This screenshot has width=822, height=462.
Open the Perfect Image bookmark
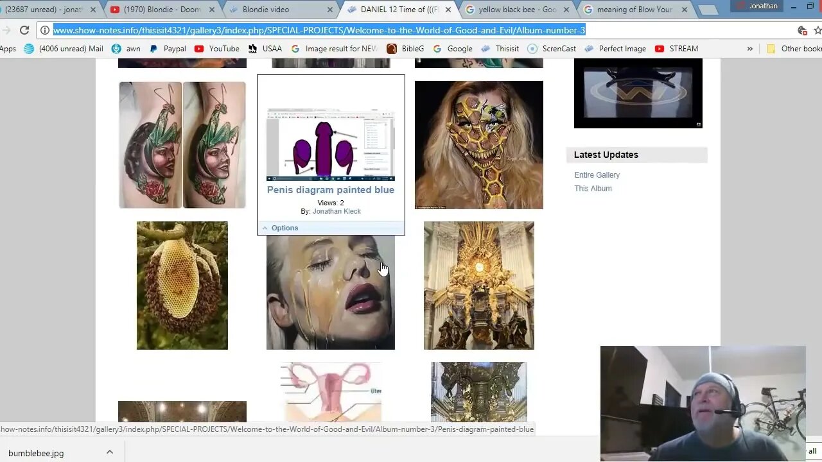[x=615, y=49]
